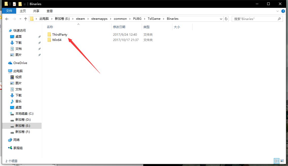Open pinned 图片 under quick access
Viewport: 288px width, 166px height.
[18, 55]
